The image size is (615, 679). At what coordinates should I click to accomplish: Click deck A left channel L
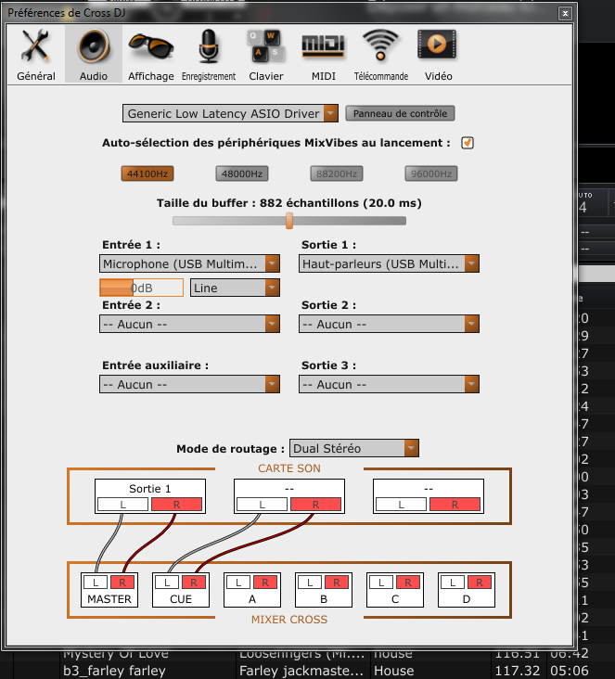point(238,583)
